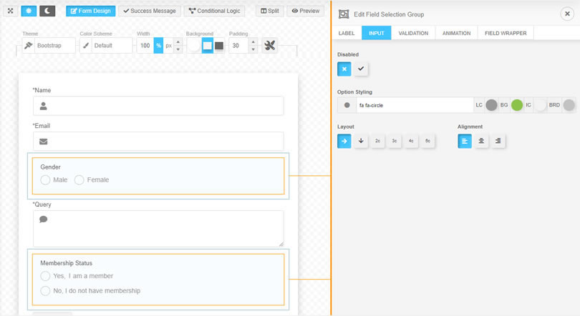580x316 pixels.
Task: Switch to light mode sun icon
Action: point(29,11)
